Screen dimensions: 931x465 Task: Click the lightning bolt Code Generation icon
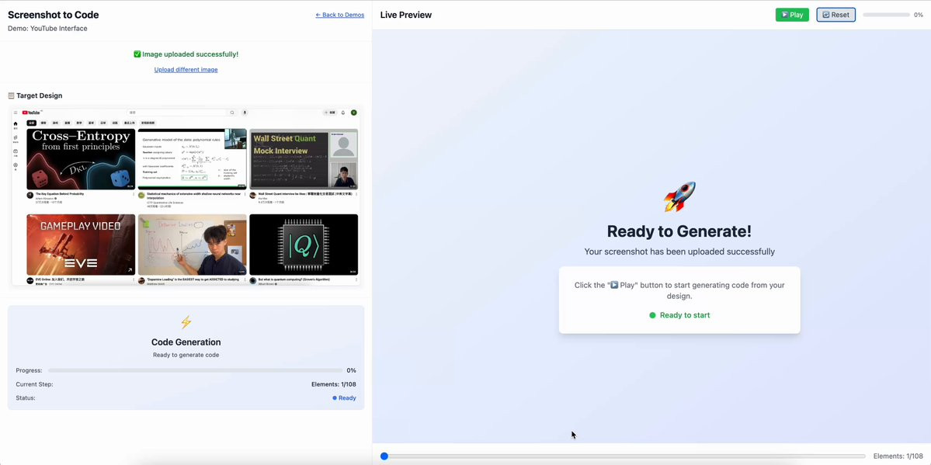pyautogui.click(x=186, y=322)
